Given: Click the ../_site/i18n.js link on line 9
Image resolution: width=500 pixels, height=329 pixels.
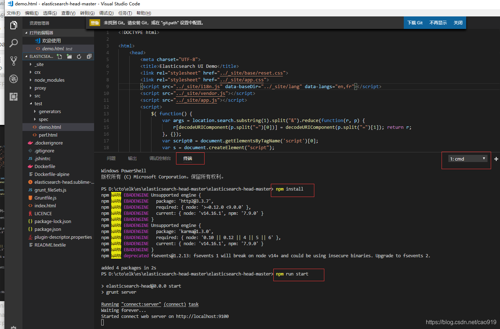Looking at the screenshot, I should pyautogui.click(x=198, y=87).
